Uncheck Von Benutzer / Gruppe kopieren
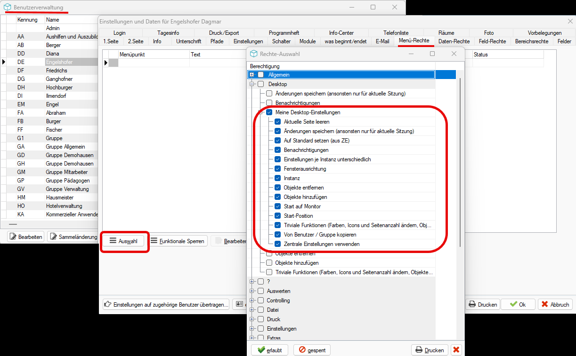 tap(278, 235)
